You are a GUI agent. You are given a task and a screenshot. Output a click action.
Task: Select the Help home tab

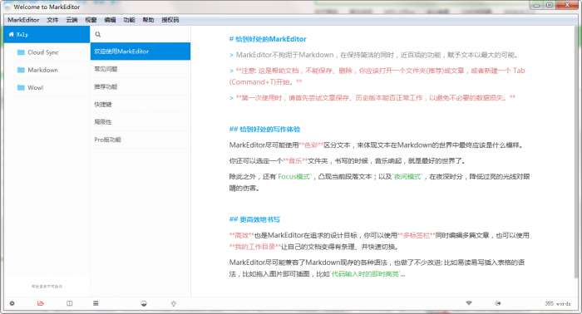(x=47, y=35)
